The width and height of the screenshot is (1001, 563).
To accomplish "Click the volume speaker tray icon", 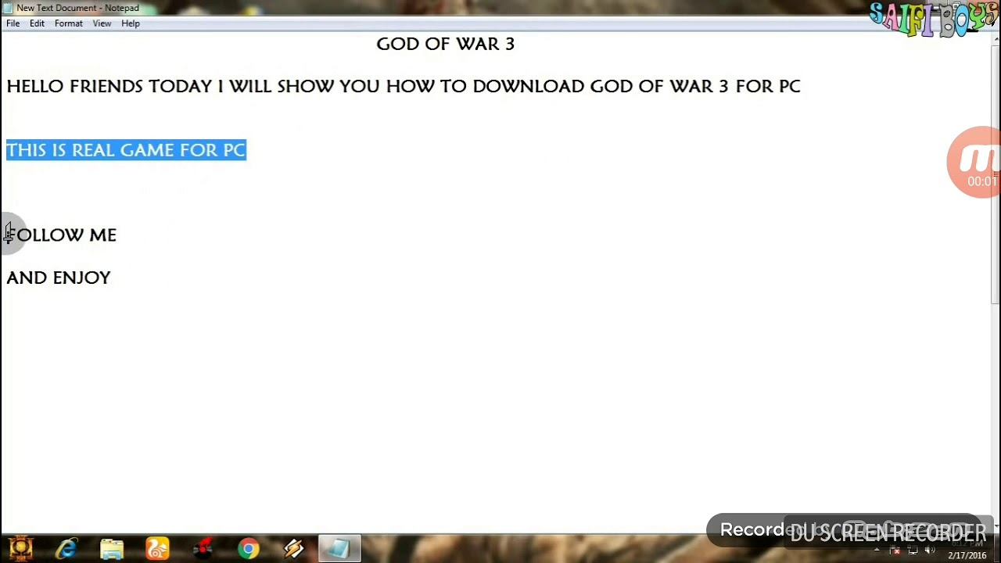I will tap(930, 550).
